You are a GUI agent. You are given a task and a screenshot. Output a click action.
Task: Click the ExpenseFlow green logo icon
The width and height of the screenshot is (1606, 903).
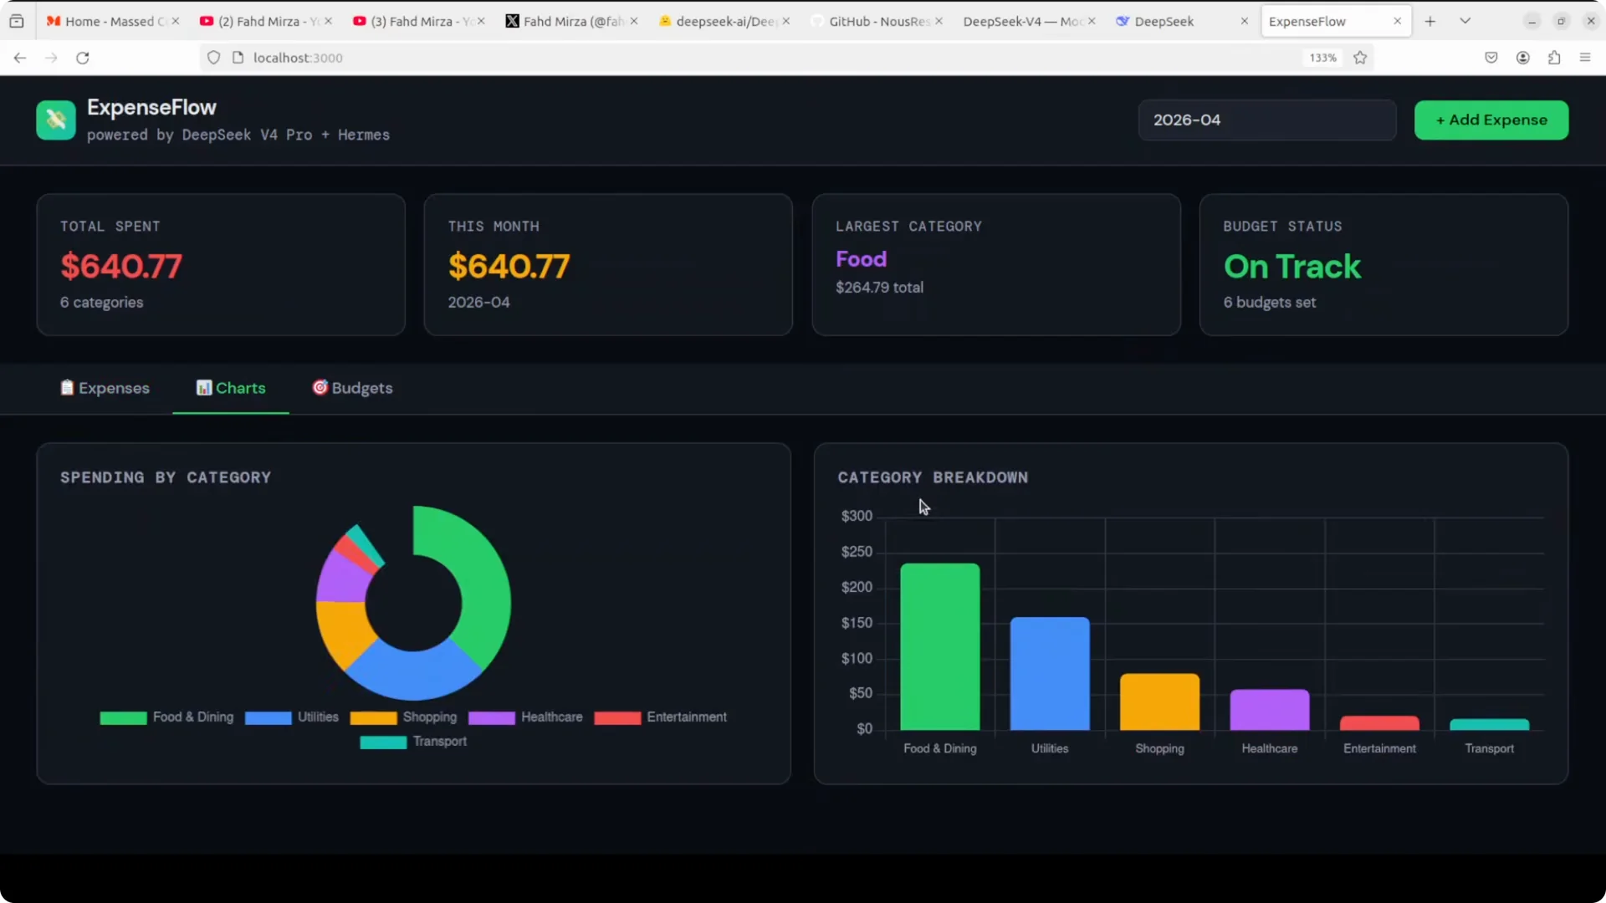pyautogui.click(x=56, y=120)
